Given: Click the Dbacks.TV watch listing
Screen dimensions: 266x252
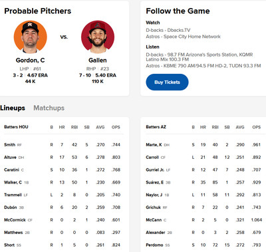Looking at the screenshot, I should (x=168, y=30).
